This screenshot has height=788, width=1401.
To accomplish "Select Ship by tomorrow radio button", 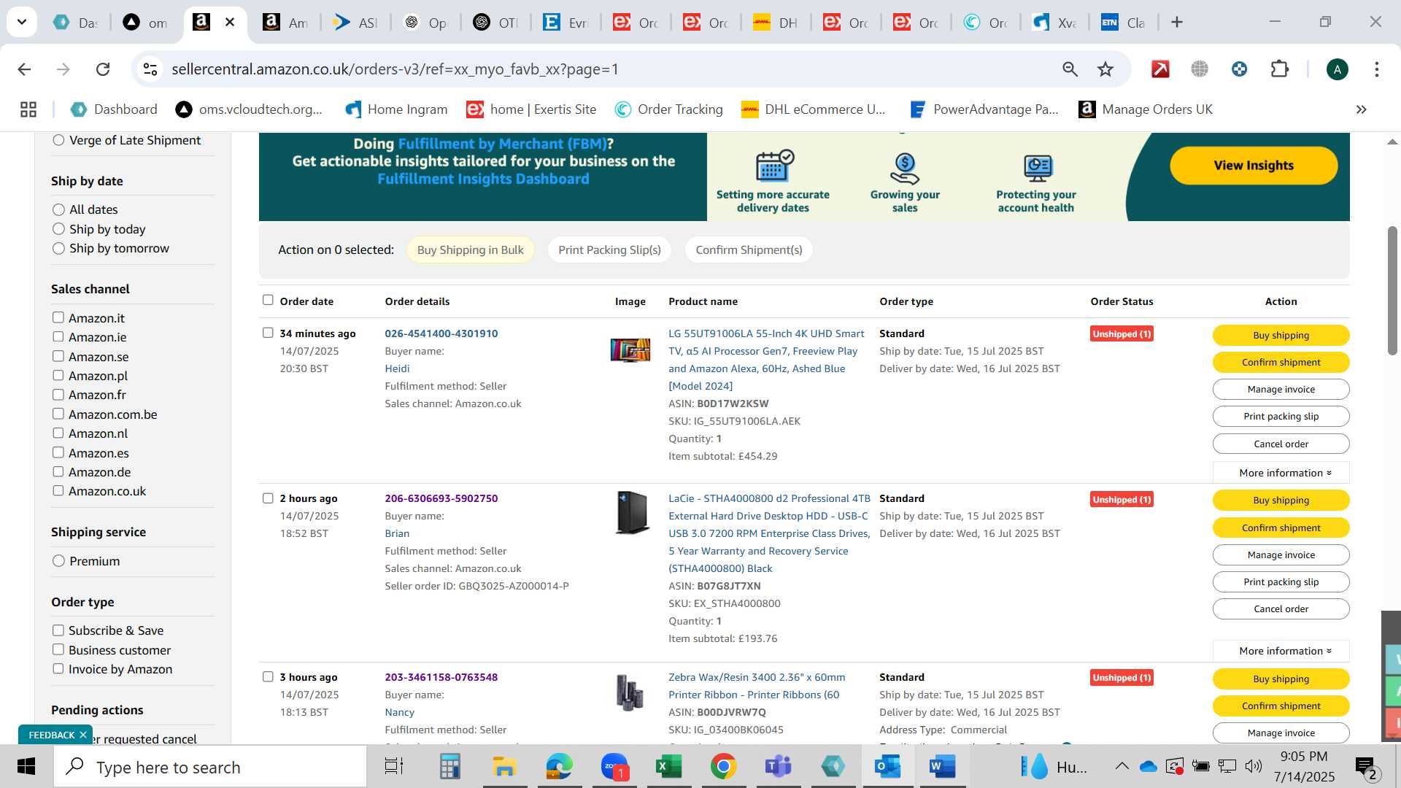I will [x=58, y=248].
